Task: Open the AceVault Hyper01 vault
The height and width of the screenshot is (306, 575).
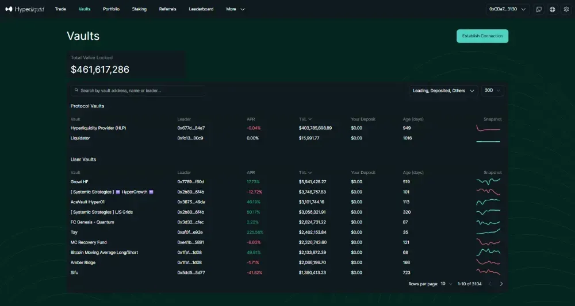Action: point(88,202)
